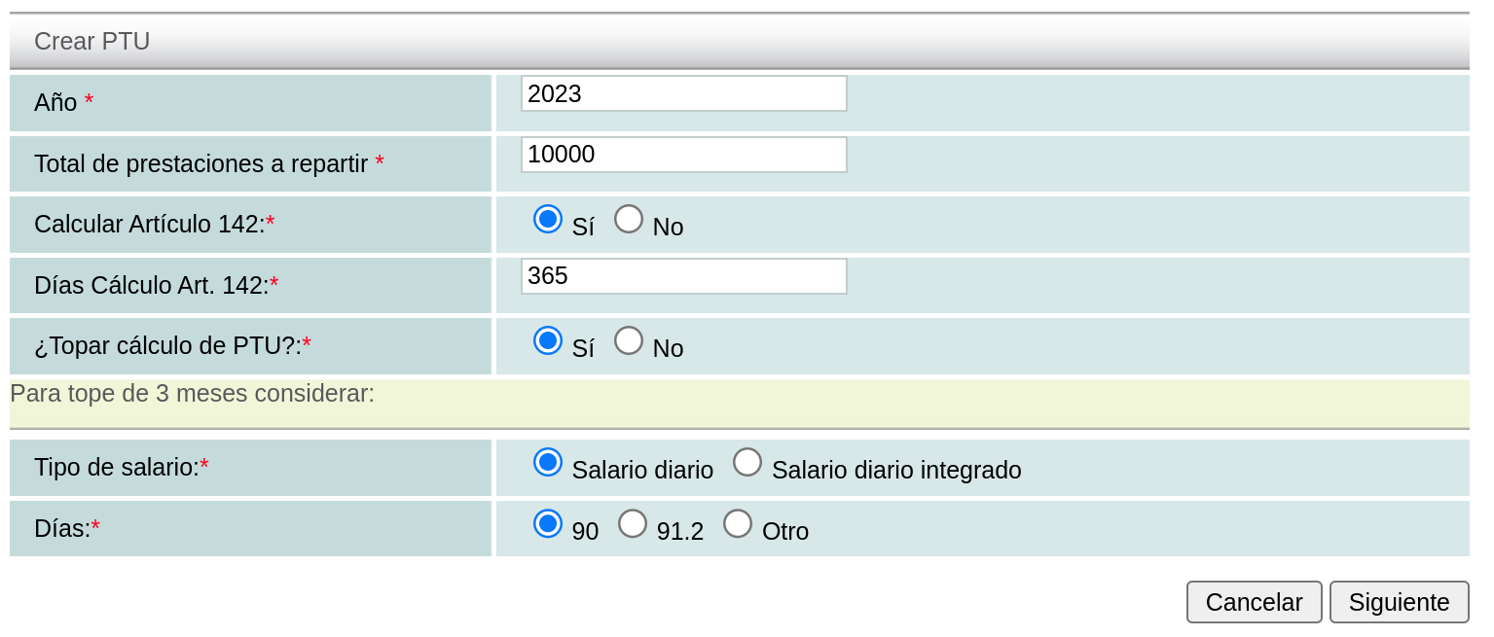
Task: Click the Año input field
Action: click(x=683, y=93)
